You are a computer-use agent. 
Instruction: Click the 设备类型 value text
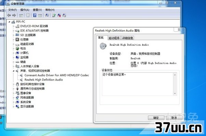145,54
